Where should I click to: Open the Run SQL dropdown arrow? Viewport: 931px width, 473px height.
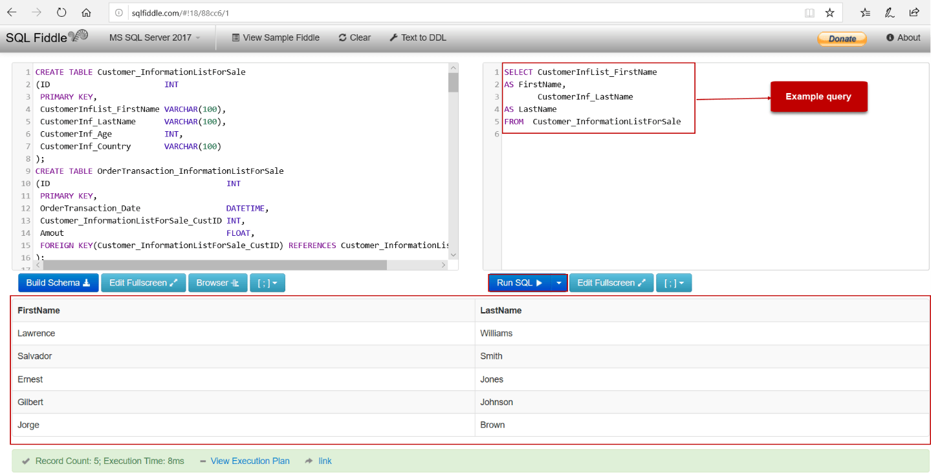[559, 282]
